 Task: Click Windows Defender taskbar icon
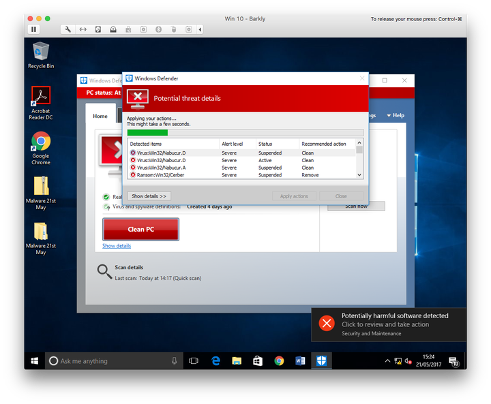[x=321, y=361]
